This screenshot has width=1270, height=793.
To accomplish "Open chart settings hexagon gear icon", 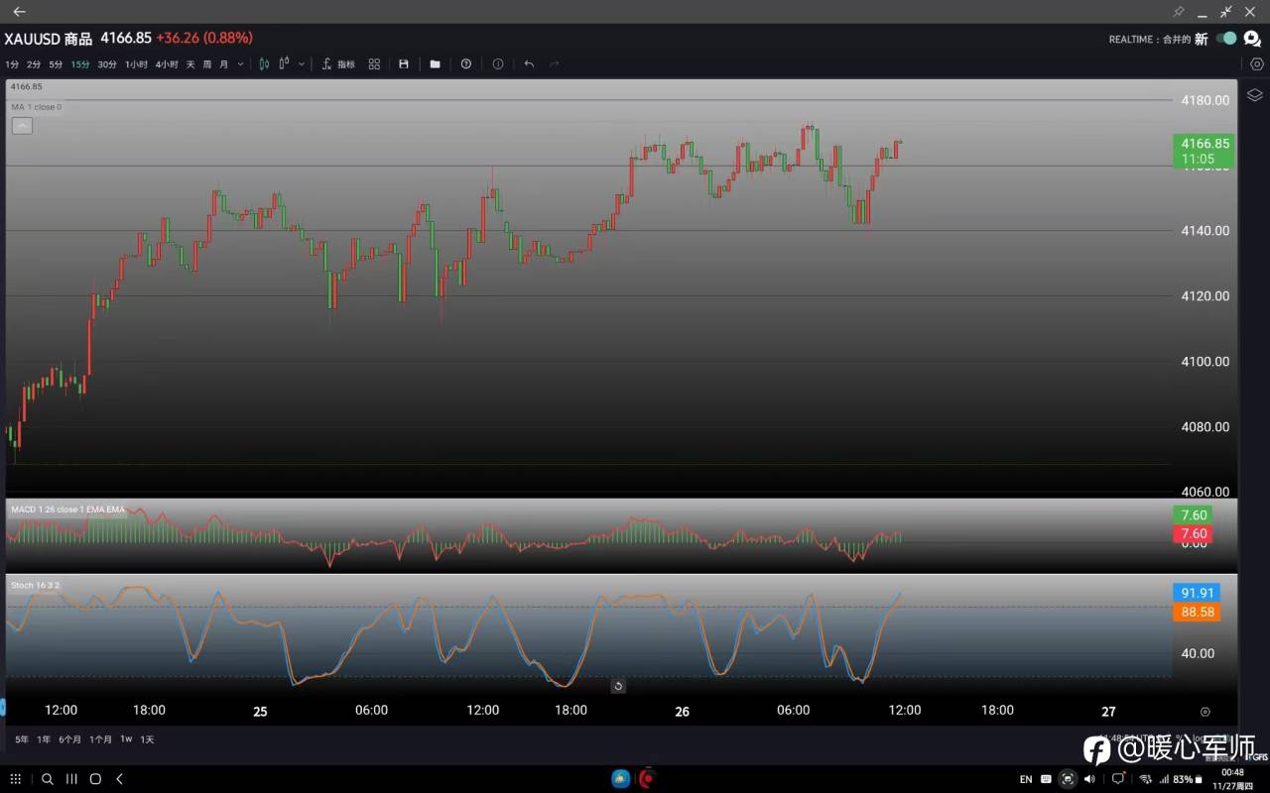I will [x=1257, y=63].
